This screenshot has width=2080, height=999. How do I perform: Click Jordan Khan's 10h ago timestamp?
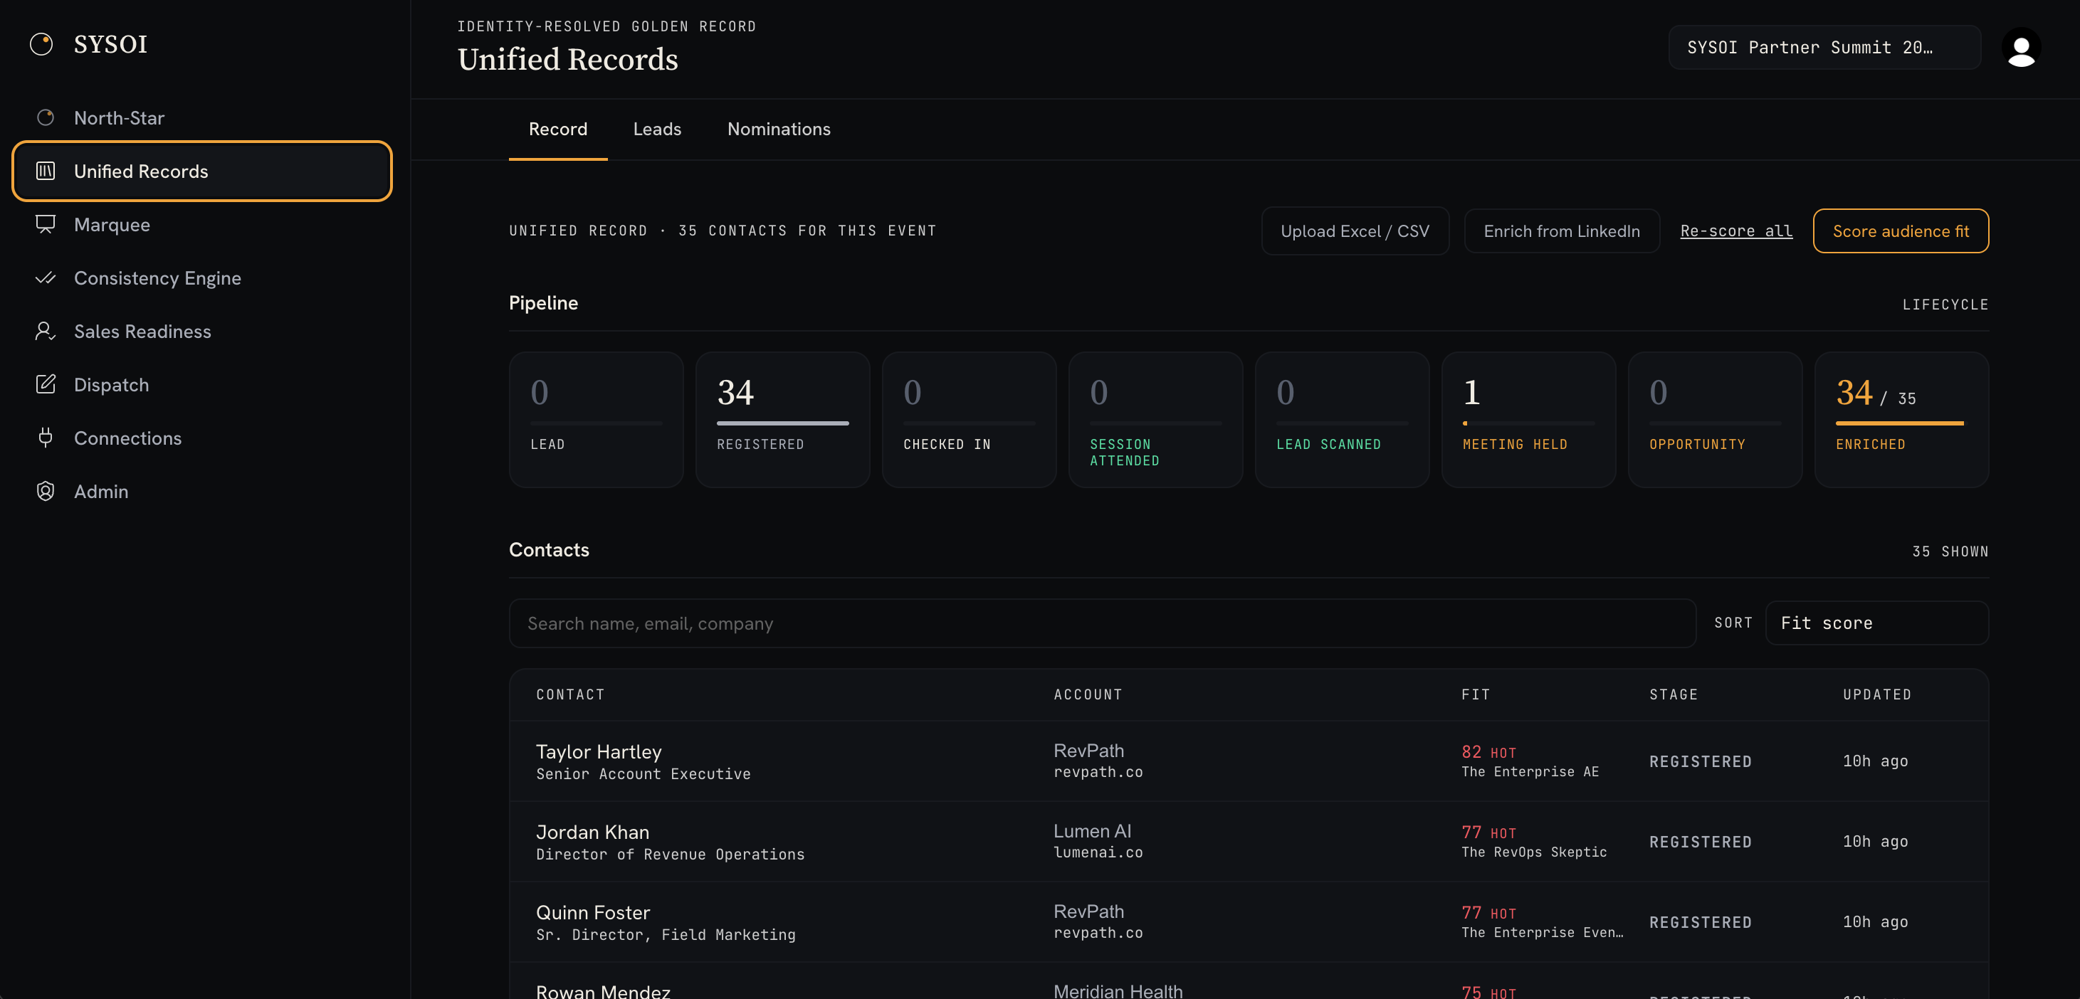(1875, 841)
